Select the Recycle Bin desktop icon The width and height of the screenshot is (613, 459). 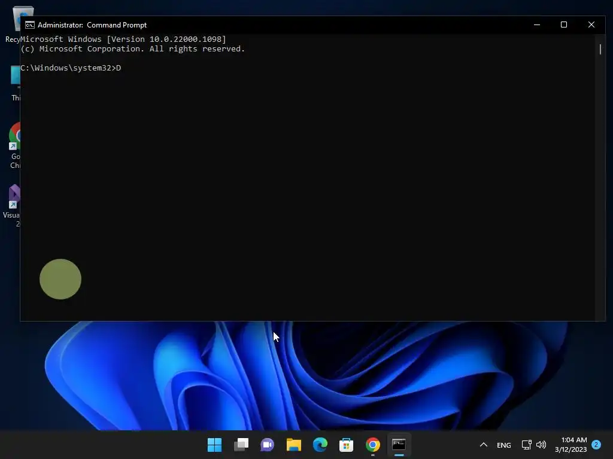[x=13, y=25]
